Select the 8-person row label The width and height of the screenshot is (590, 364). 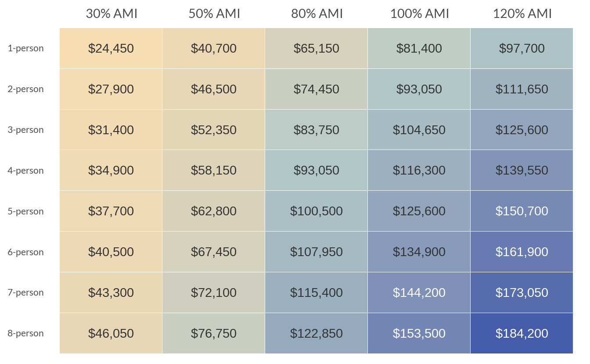pyautogui.click(x=25, y=333)
